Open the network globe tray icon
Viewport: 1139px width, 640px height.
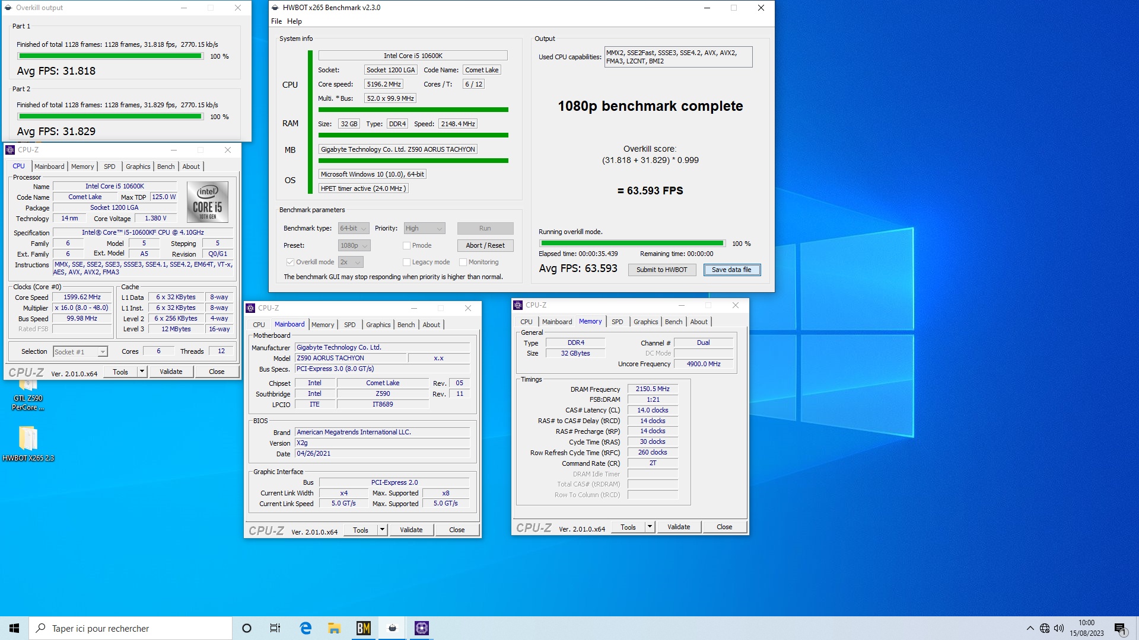pos(1045,628)
